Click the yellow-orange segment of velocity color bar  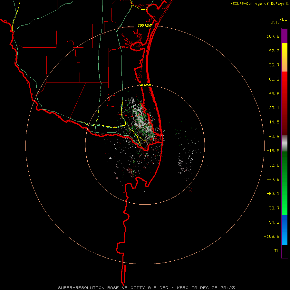point(285,57)
